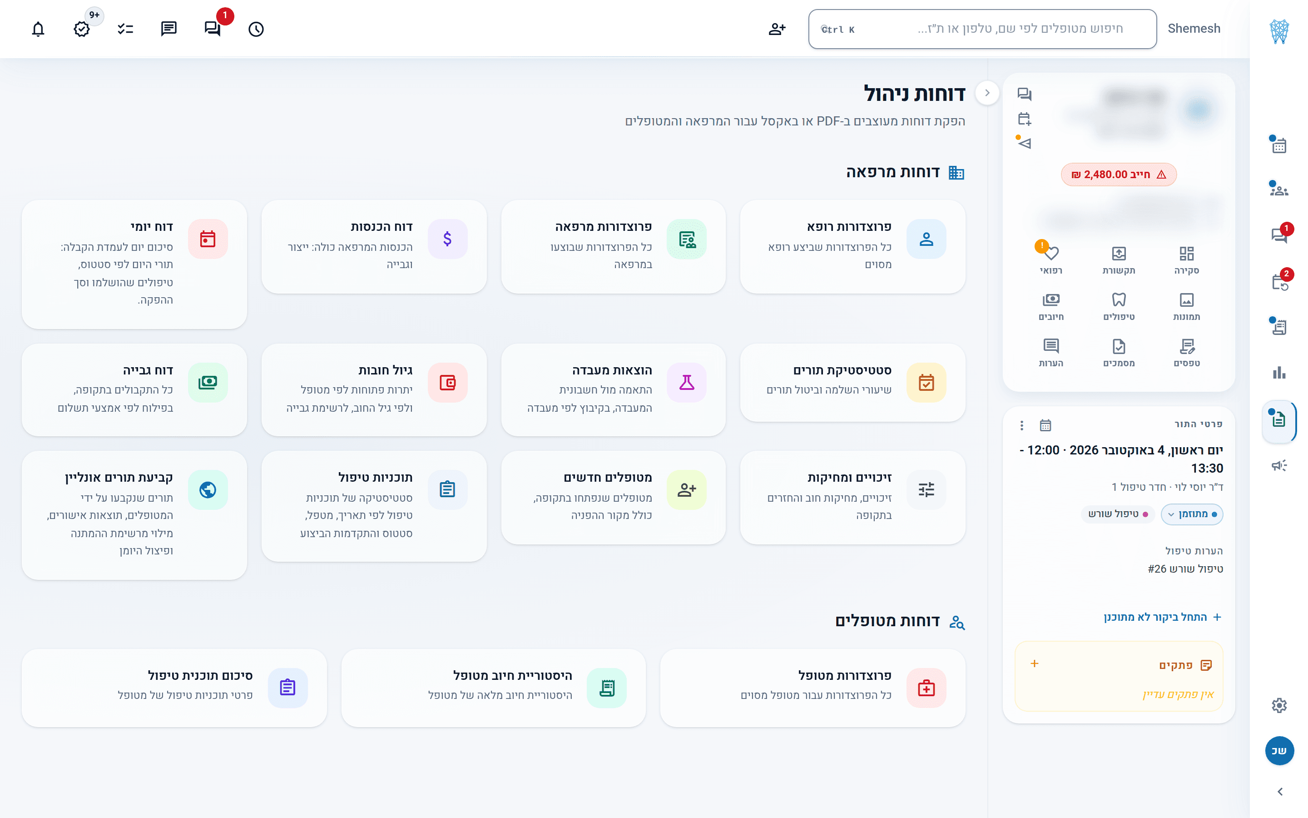Open the דוח הכנסות report card
The image size is (1308, 818).
374,247
